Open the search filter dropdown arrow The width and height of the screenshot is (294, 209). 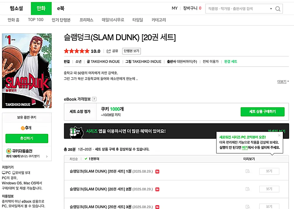(x=271, y=9)
